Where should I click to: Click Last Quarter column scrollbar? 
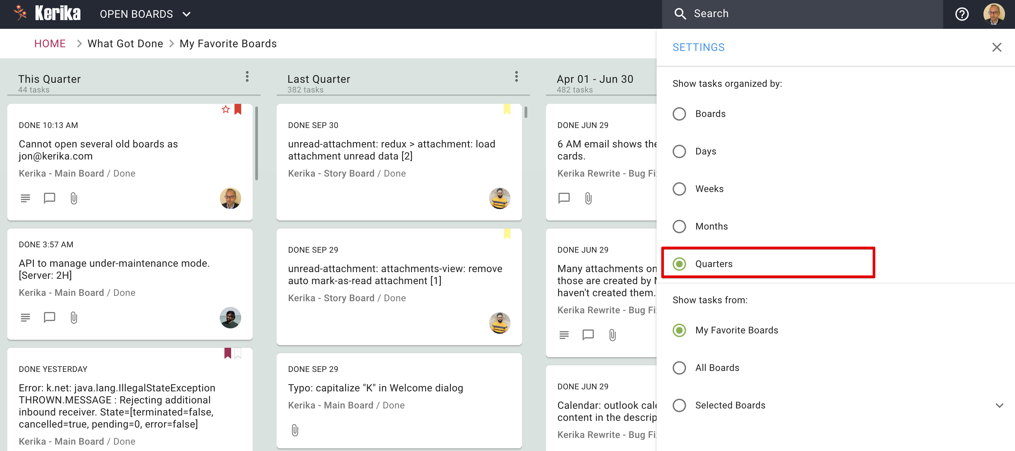click(526, 112)
